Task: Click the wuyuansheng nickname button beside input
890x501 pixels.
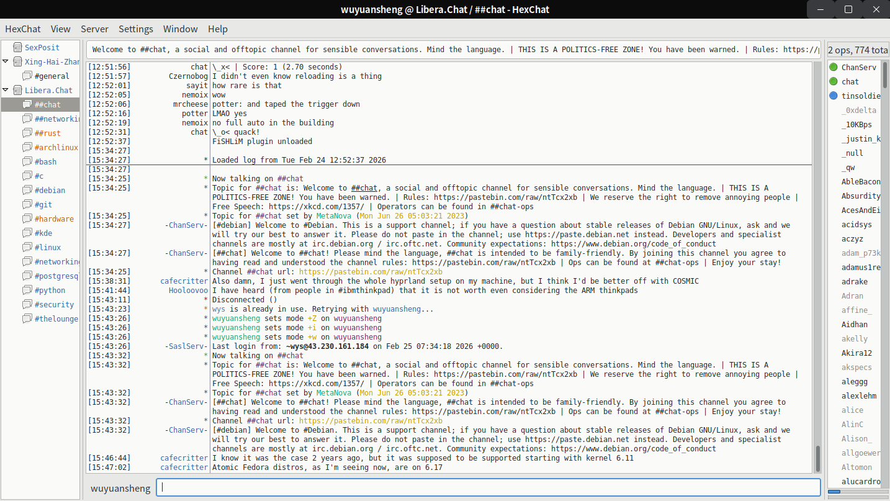Action: (x=120, y=488)
